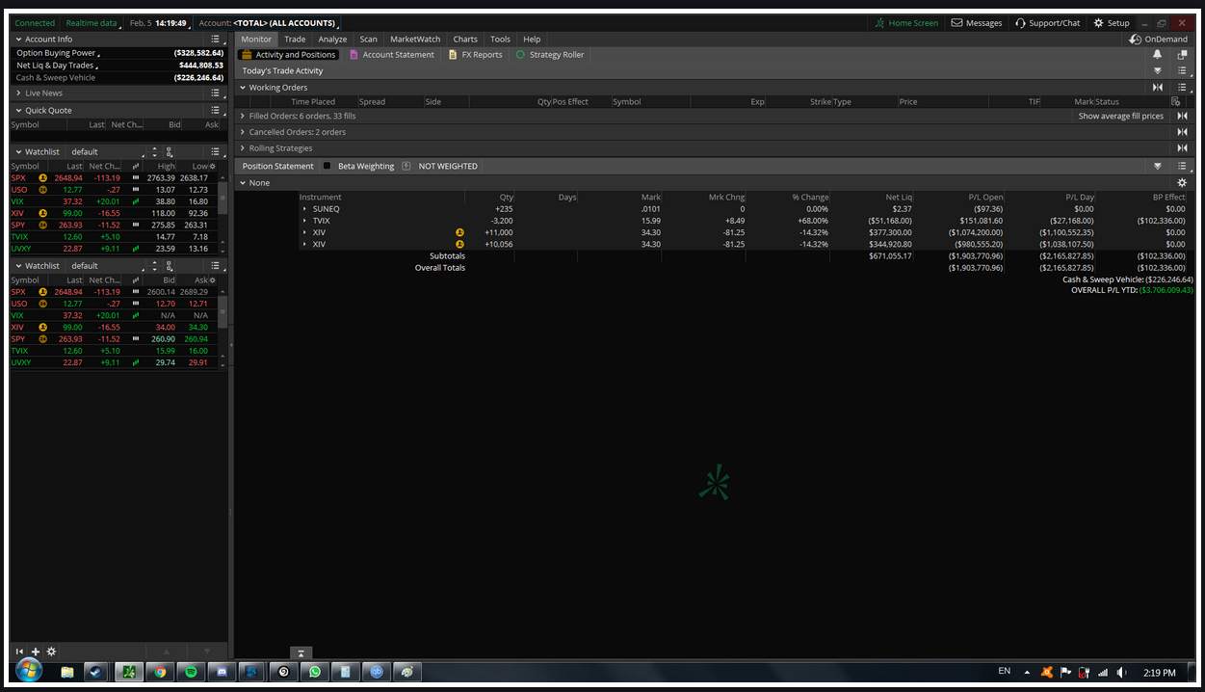Open the Account selector dropdown
The height and width of the screenshot is (692, 1205).
[x=285, y=23]
